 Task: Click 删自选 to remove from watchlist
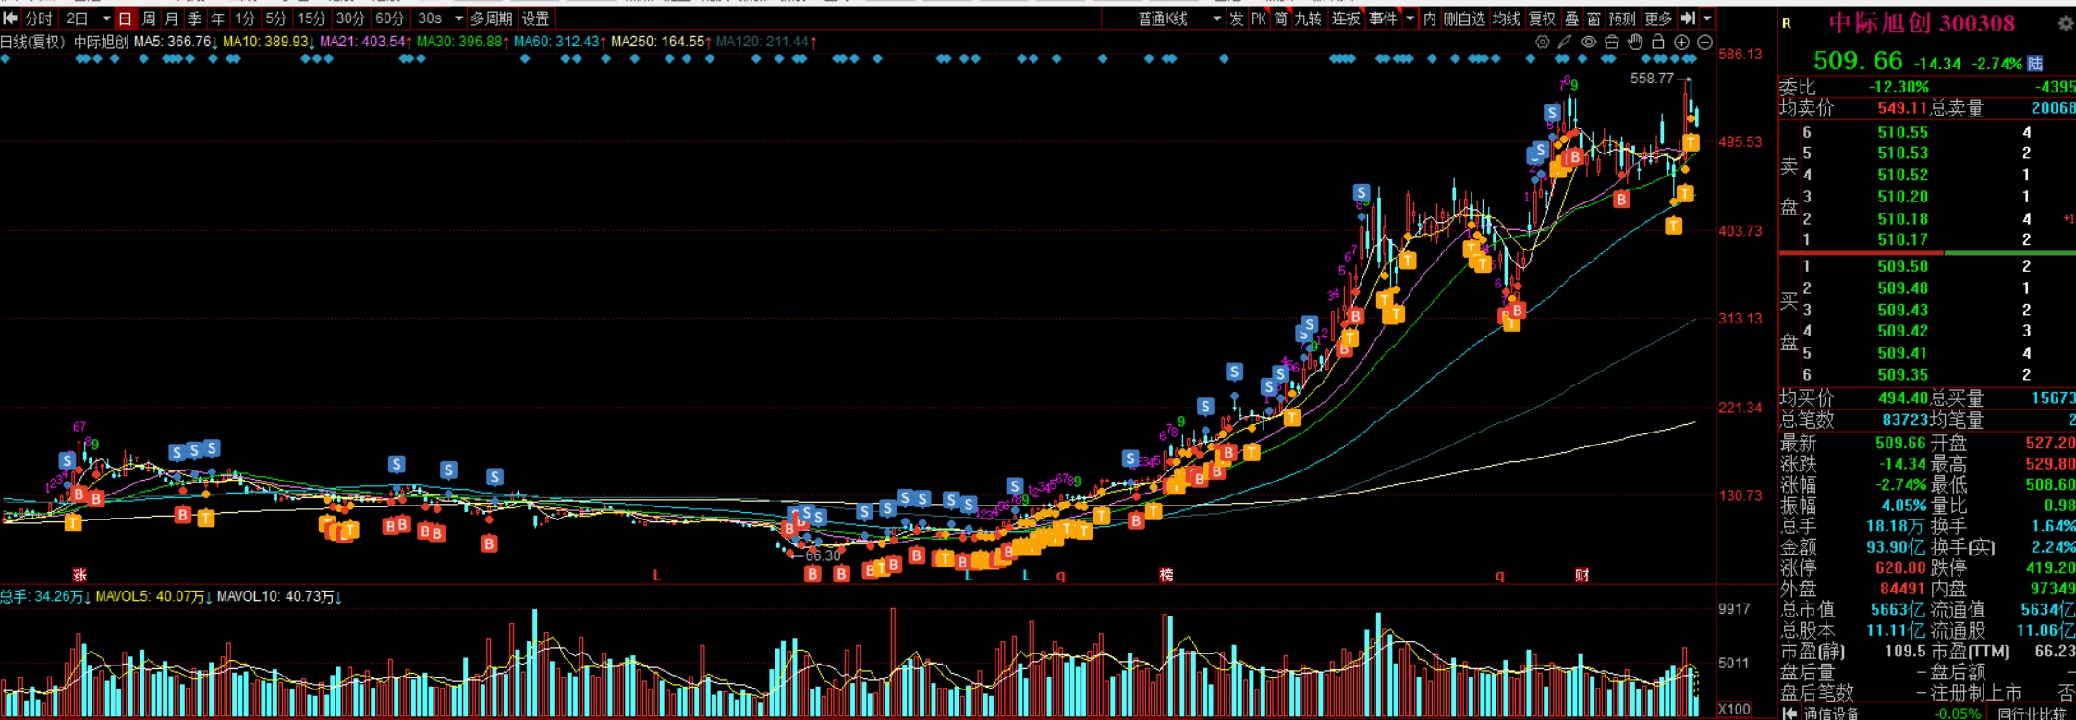[1464, 18]
